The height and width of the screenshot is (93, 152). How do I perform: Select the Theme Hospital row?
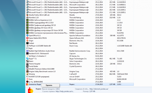click(x=80, y=64)
